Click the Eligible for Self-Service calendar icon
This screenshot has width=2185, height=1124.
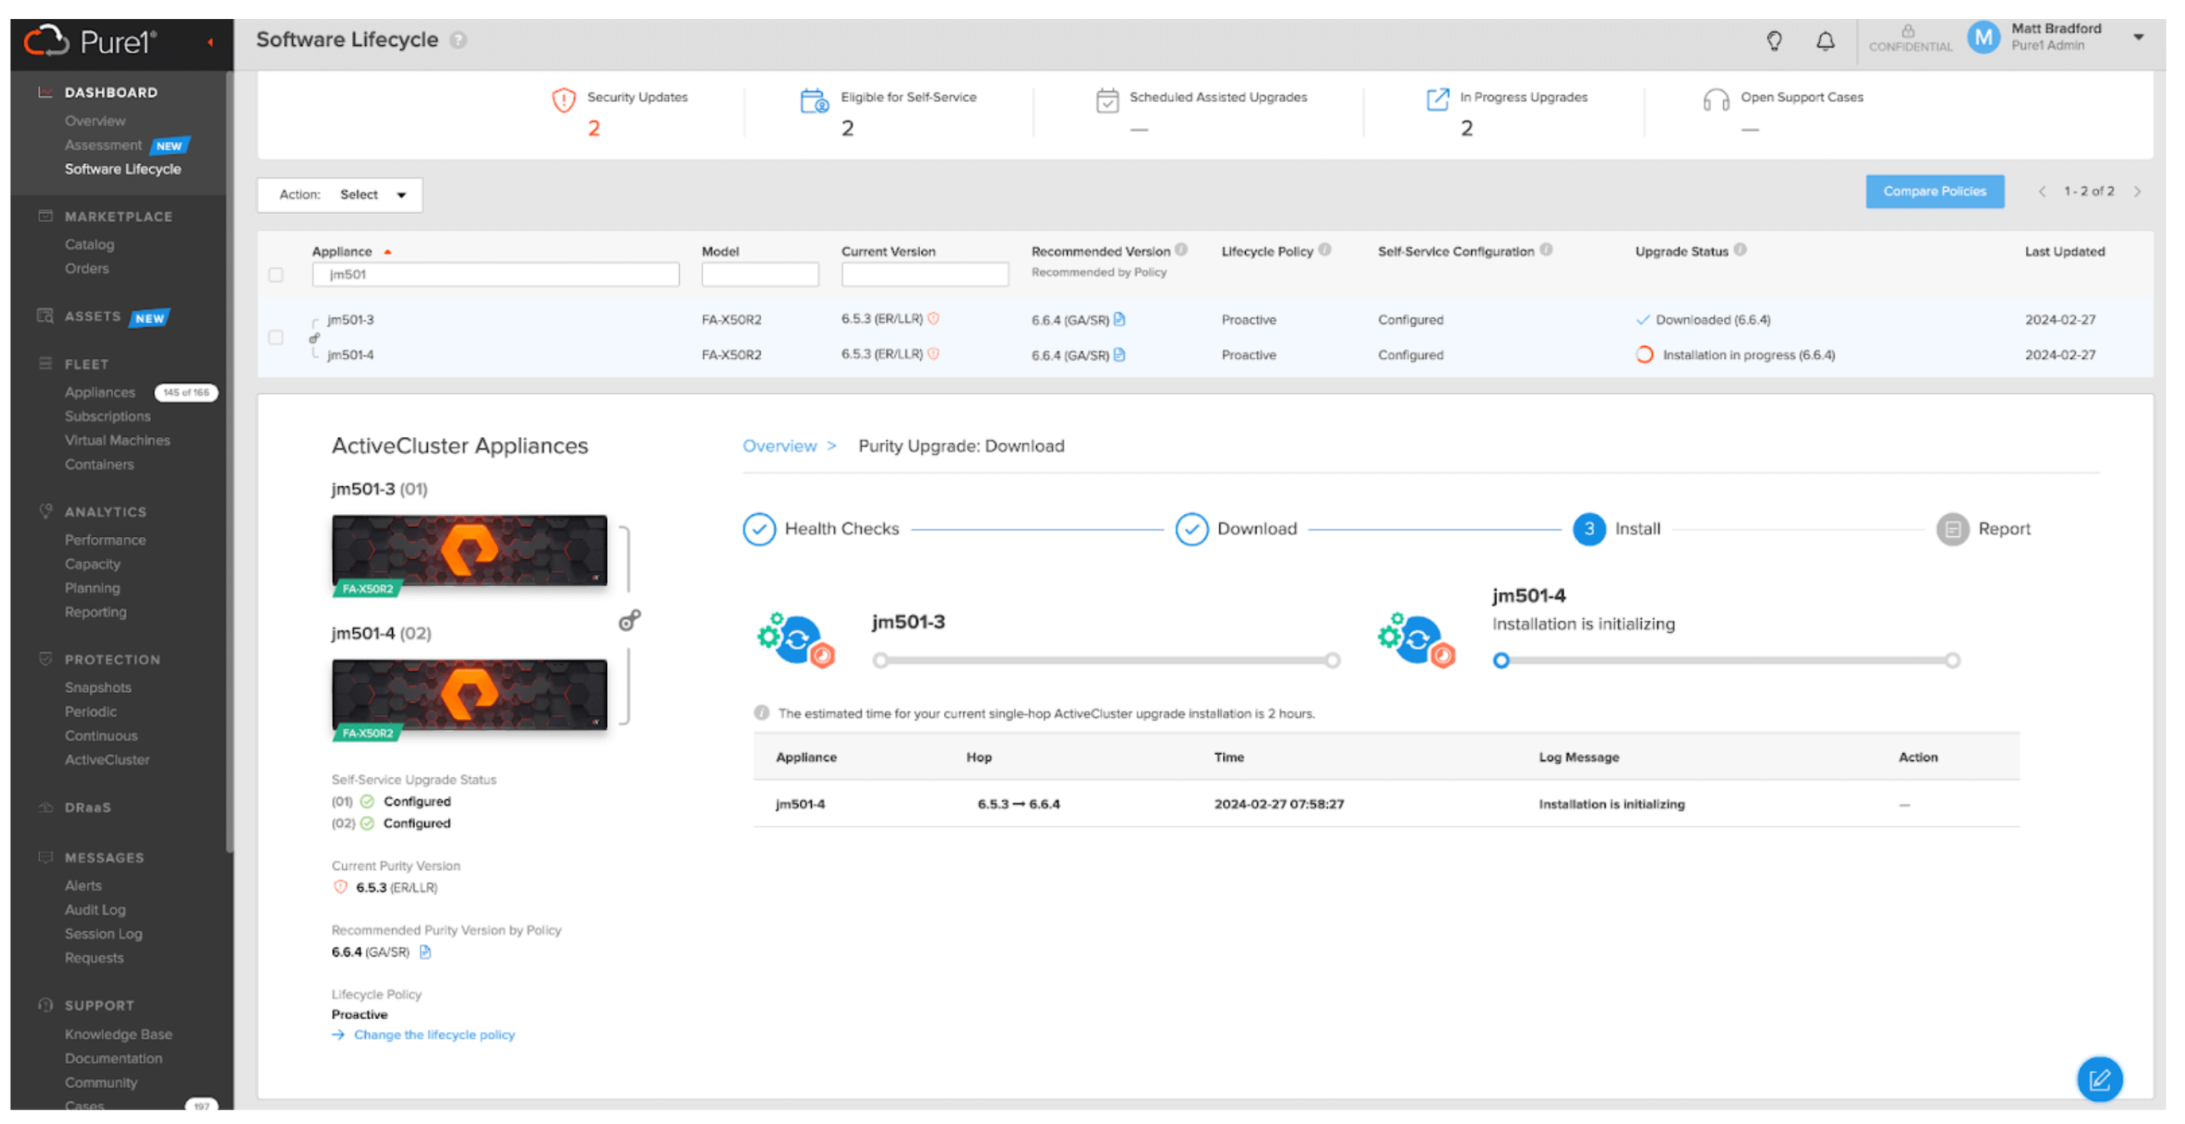[814, 100]
